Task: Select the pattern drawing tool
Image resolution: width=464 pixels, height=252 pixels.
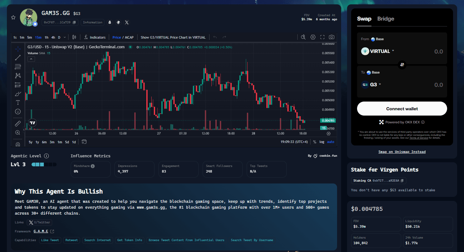Action: coord(18,75)
